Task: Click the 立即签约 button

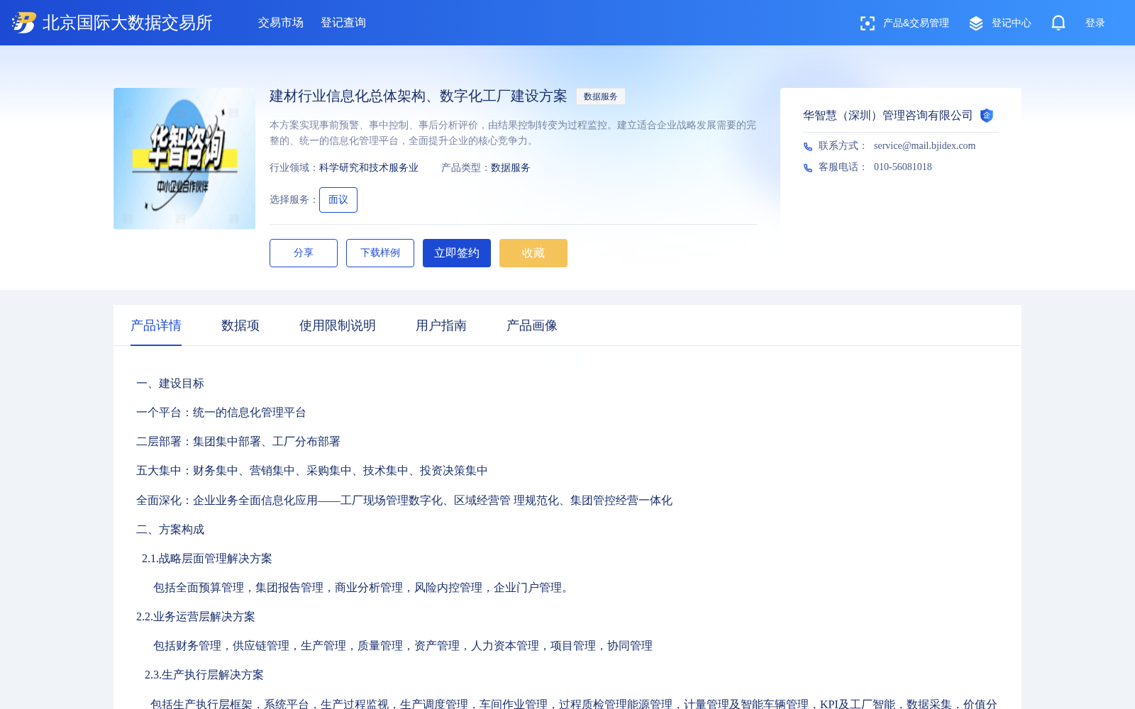Action: pyautogui.click(x=457, y=253)
